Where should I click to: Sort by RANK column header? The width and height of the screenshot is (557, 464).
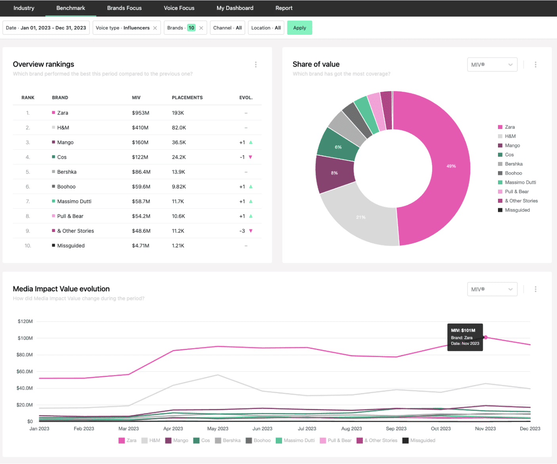click(x=28, y=97)
